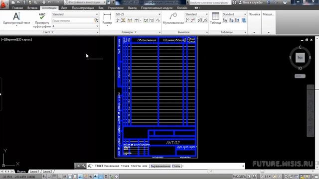
Task: Click the Save icon in quick access toolbar
Action: click(x=24, y=2)
